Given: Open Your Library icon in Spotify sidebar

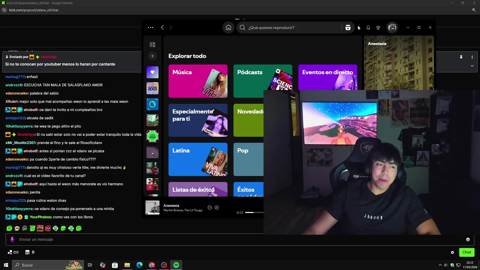Looking at the screenshot, I should pyautogui.click(x=152, y=45).
